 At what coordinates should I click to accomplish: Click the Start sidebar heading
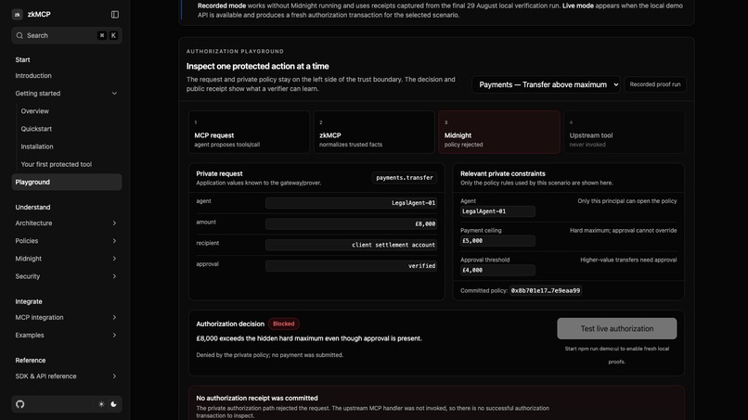coord(22,60)
